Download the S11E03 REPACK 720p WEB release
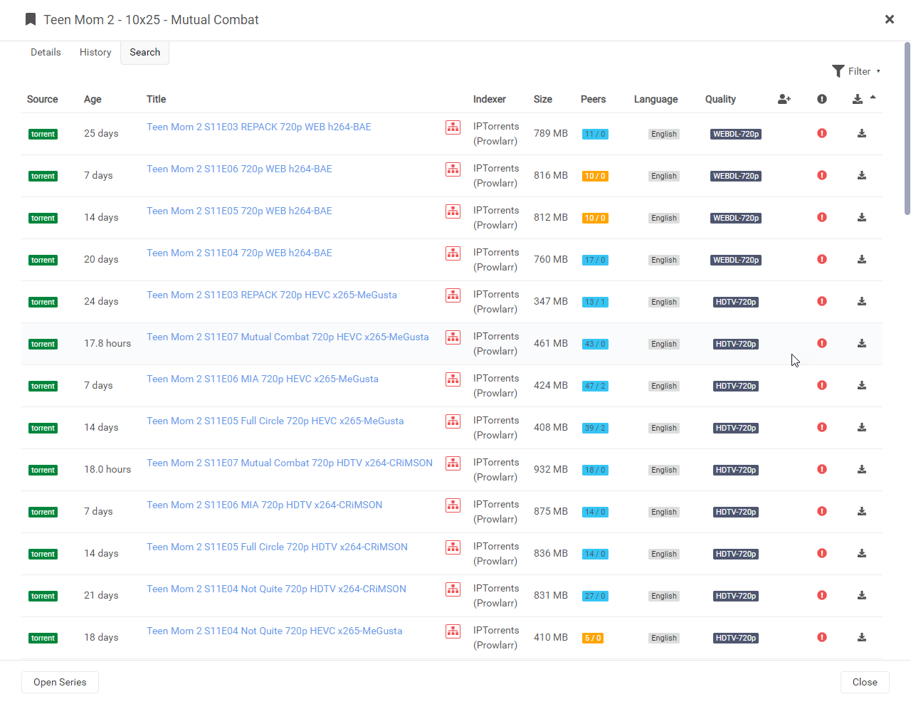Image resolution: width=911 pixels, height=704 pixels. pyautogui.click(x=862, y=133)
